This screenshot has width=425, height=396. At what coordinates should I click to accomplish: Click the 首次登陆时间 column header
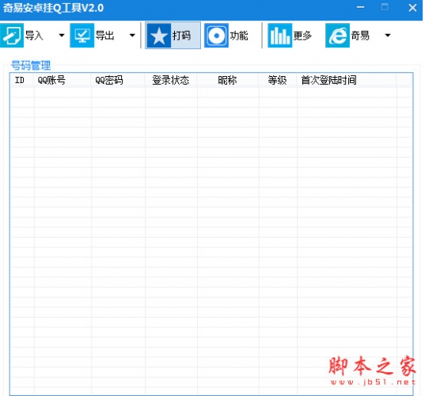click(x=347, y=80)
